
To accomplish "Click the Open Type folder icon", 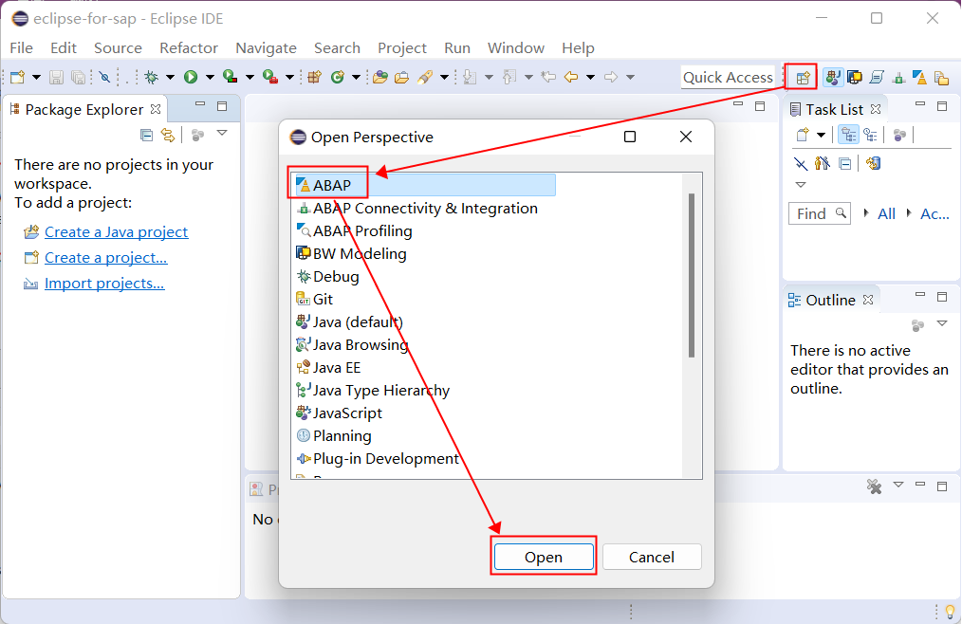I will [x=379, y=77].
